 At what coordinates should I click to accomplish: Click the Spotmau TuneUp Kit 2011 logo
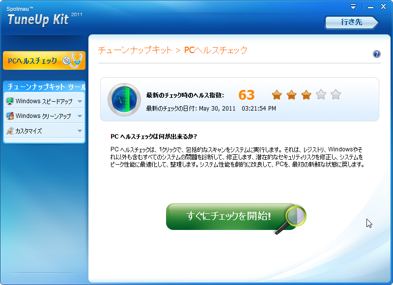(x=44, y=17)
